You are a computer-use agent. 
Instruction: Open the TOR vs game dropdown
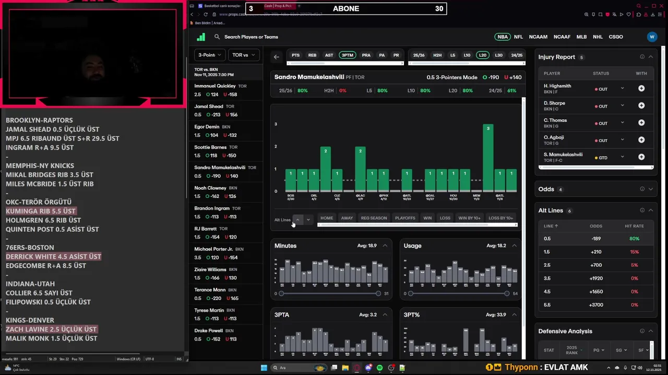click(244, 55)
